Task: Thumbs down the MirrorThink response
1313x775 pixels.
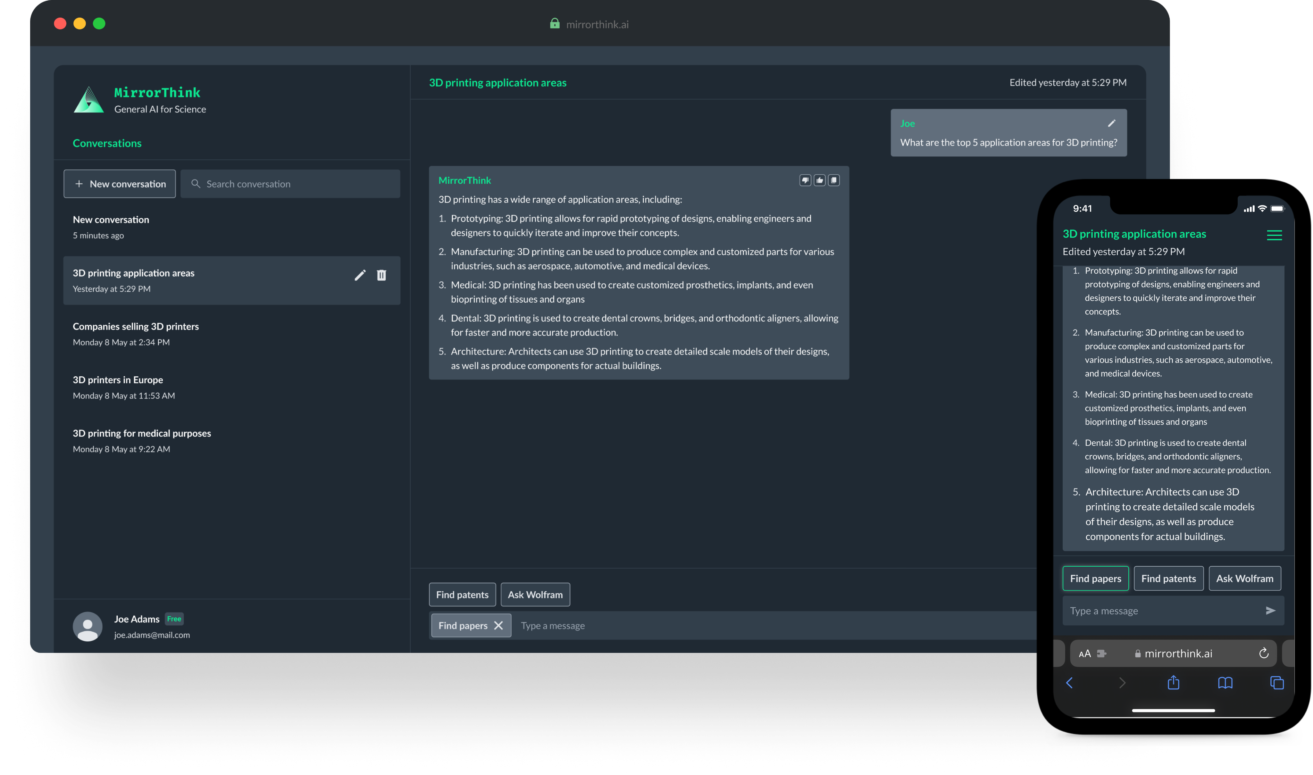Action: pos(805,180)
